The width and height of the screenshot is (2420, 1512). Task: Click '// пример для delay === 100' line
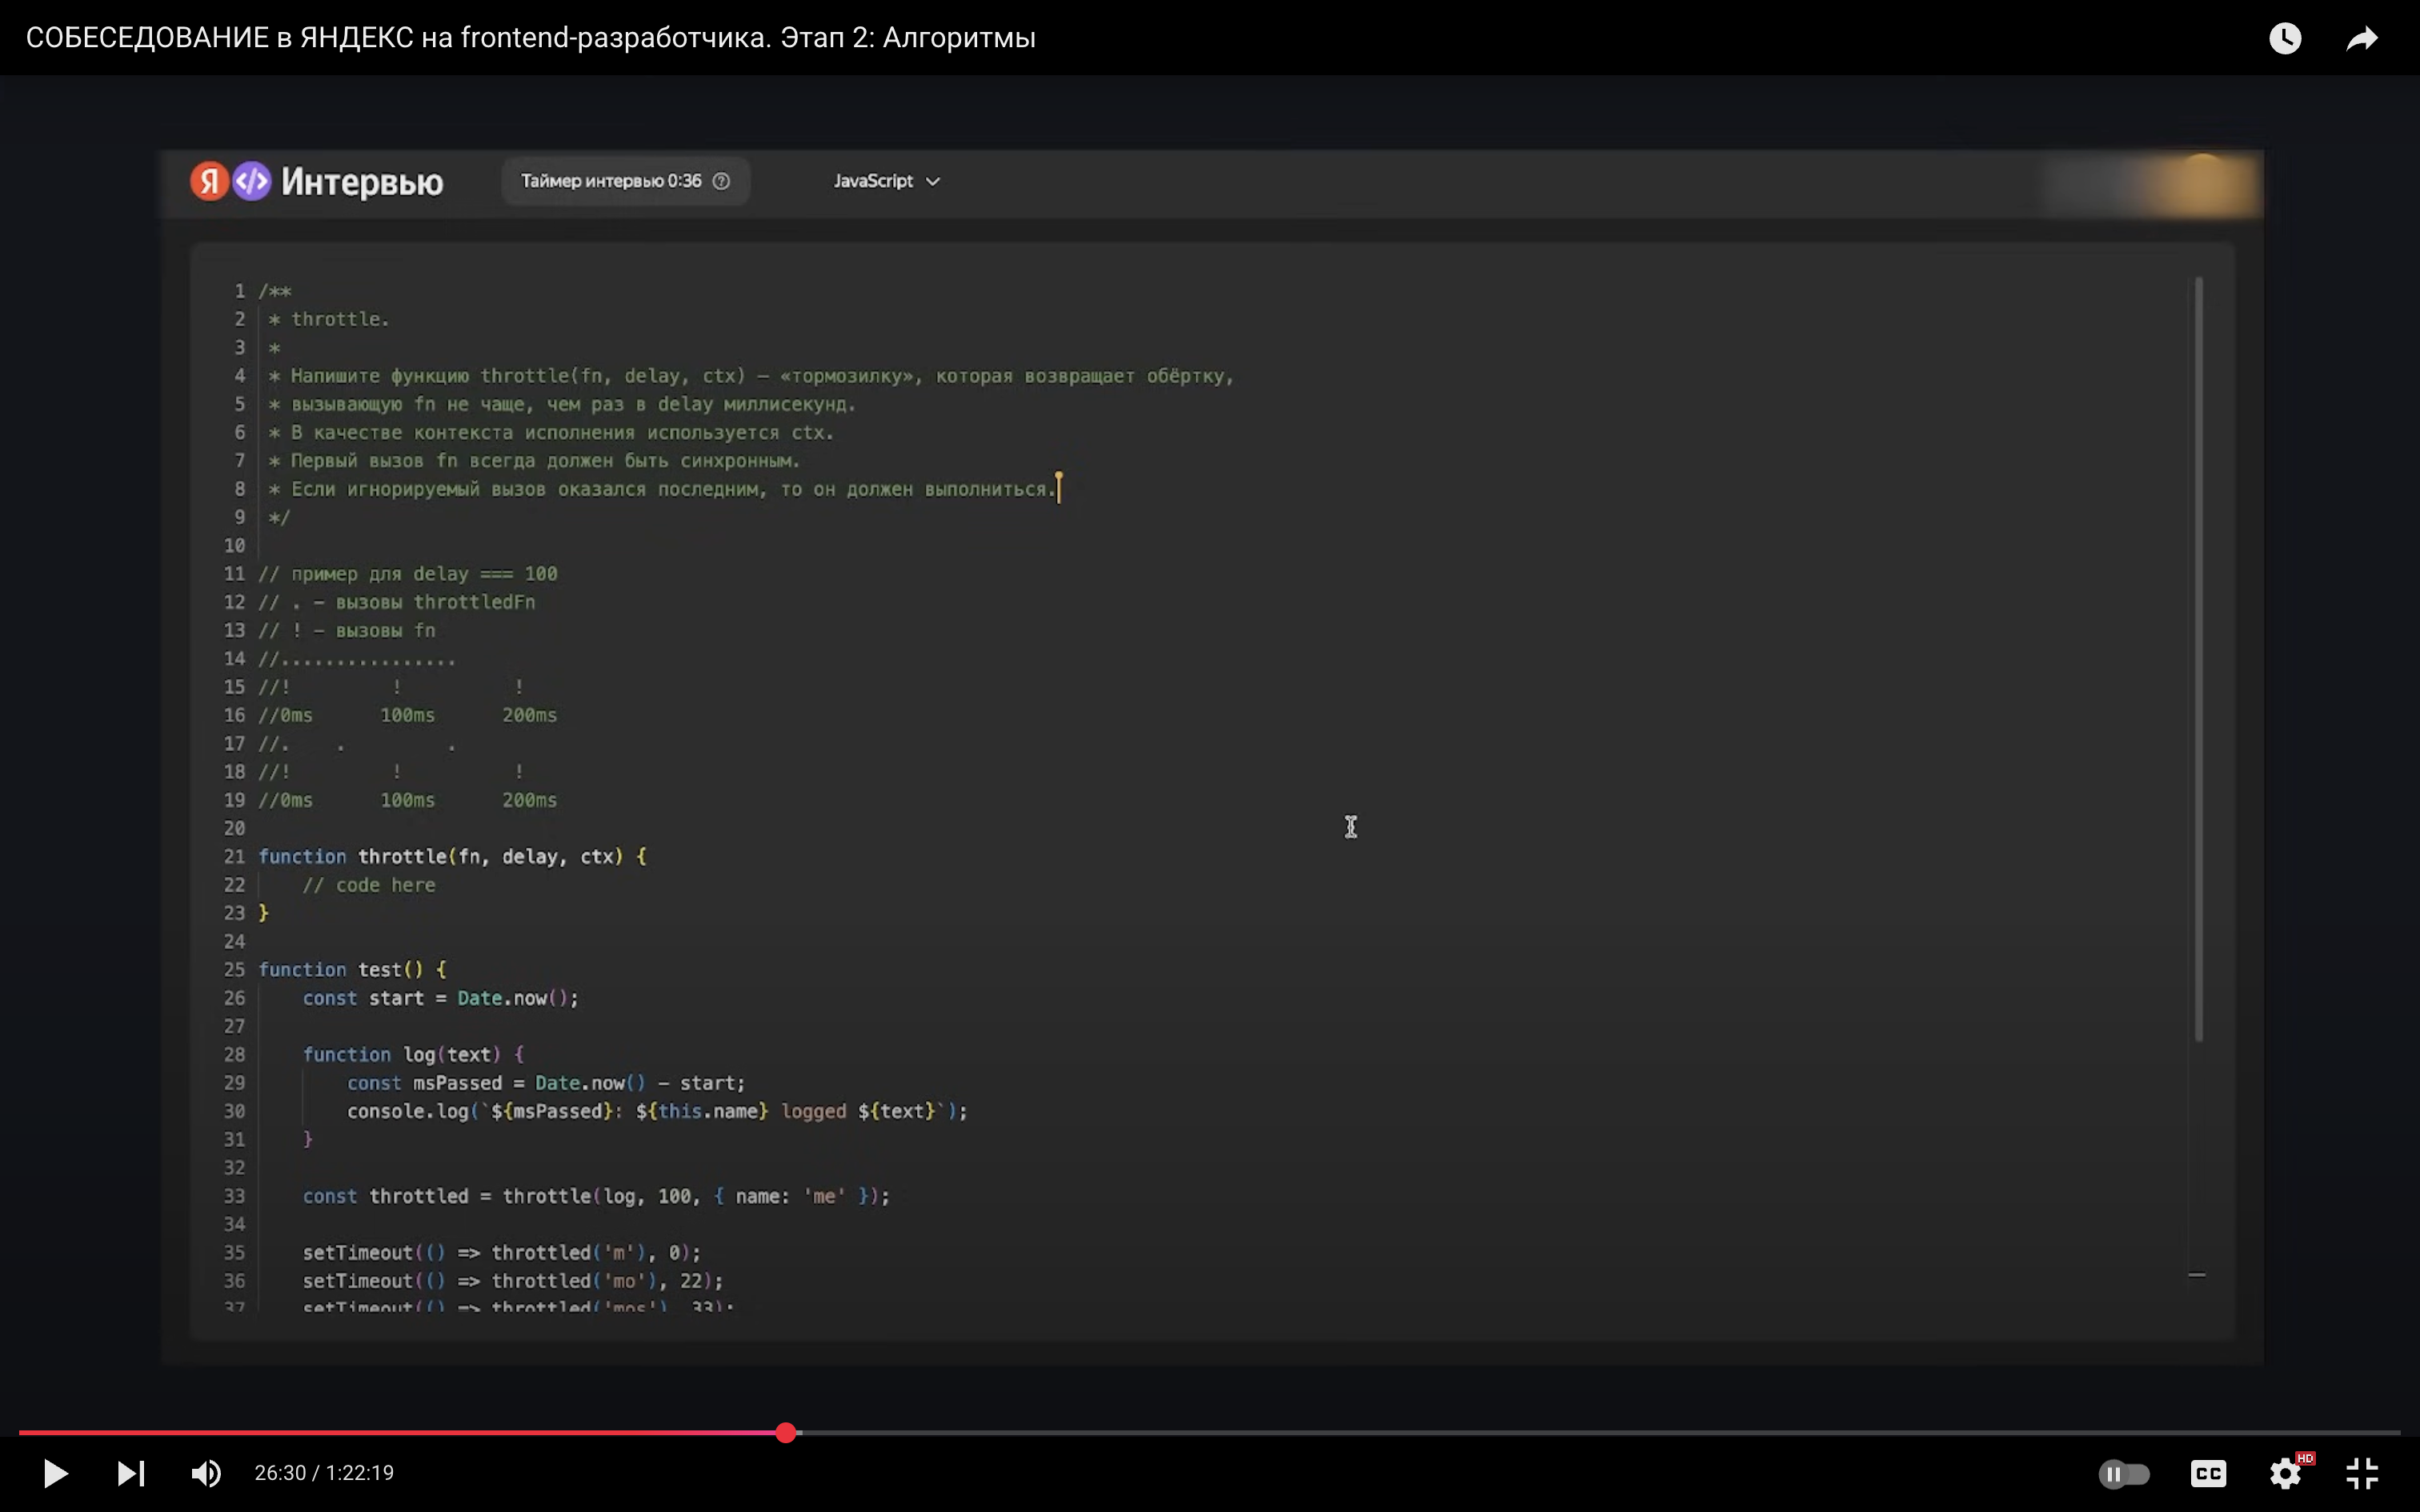tap(408, 574)
